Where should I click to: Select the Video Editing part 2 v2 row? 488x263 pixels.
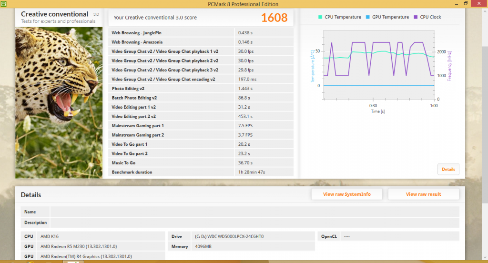tap(201, 116)
